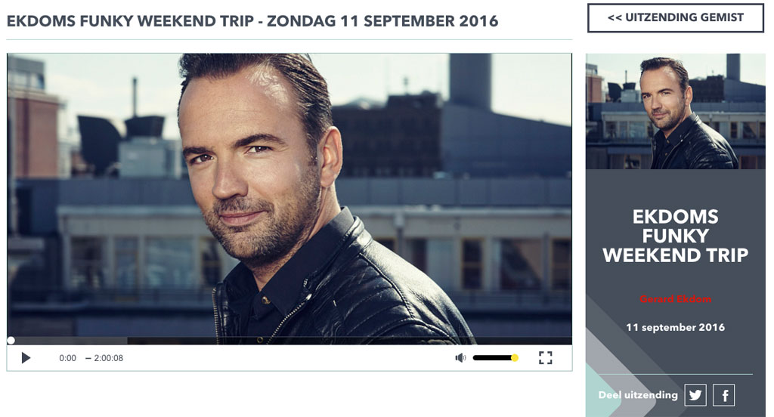Enter fullscreen mode on the player
This screenshot has height=417, width=774.
pyautogui.click(x=545, y=358)
